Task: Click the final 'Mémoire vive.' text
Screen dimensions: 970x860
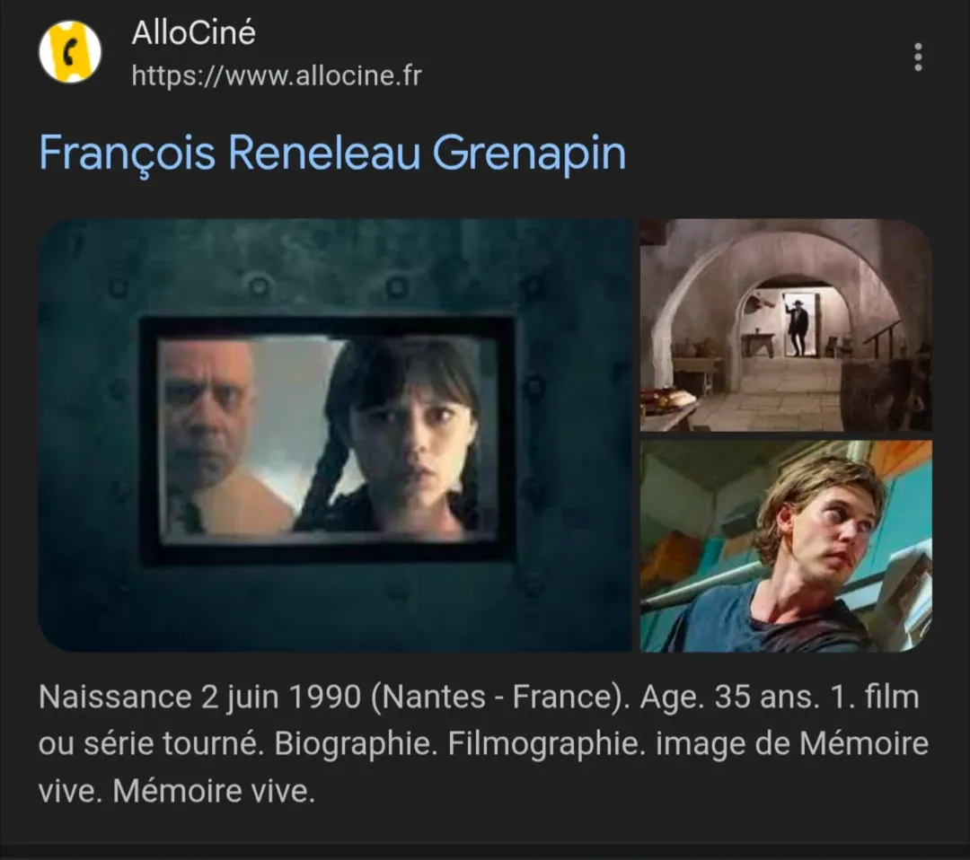Action: (x=214, y=792)
